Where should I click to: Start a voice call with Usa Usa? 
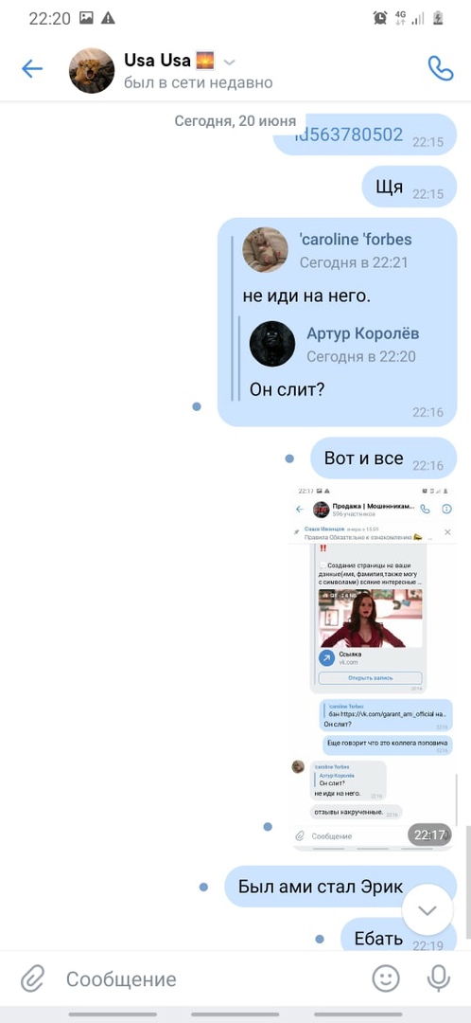pyautogui.click(x=441, y=68)
